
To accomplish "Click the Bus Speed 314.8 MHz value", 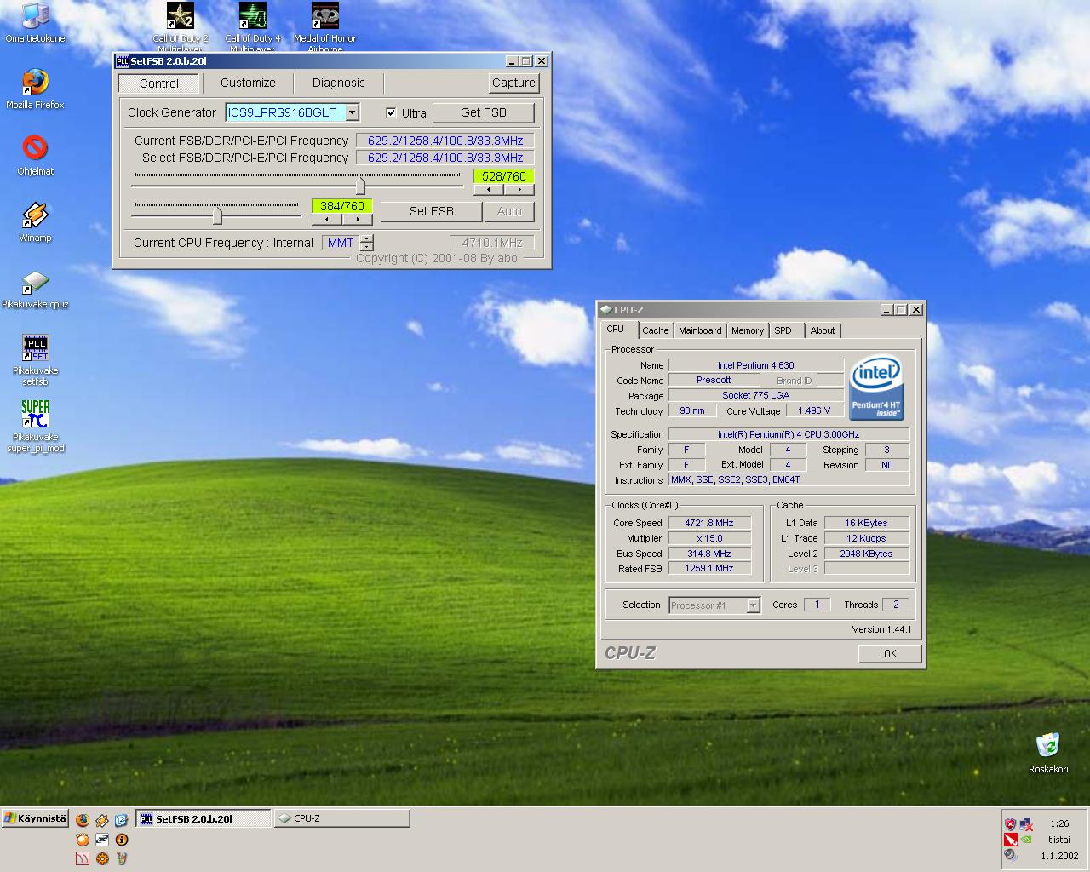I will point(709,554).
